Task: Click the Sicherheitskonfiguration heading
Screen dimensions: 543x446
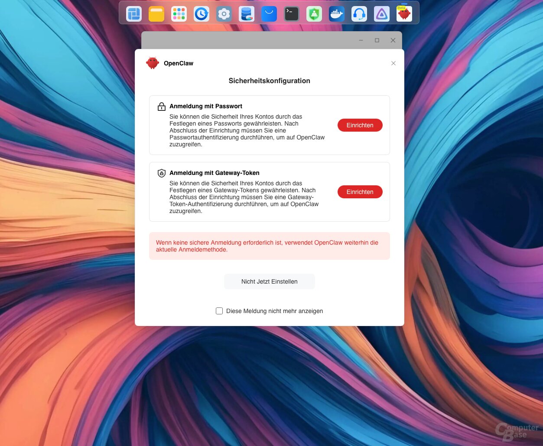Action: pos(270,81)
